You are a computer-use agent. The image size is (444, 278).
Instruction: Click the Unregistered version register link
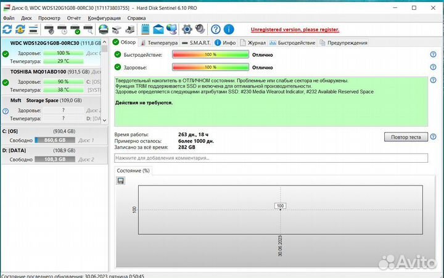tap(295, 30)
